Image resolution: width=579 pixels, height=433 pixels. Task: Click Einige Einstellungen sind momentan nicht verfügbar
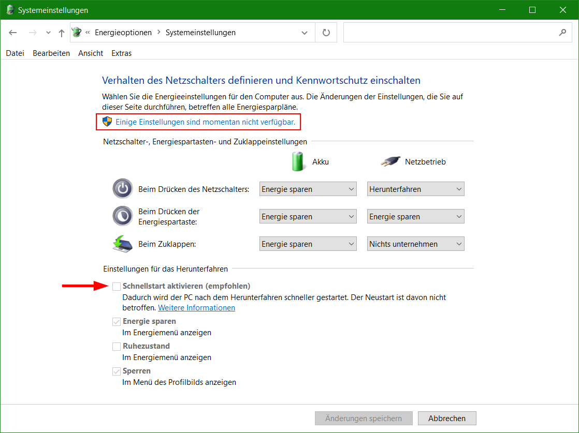(205, 122)
